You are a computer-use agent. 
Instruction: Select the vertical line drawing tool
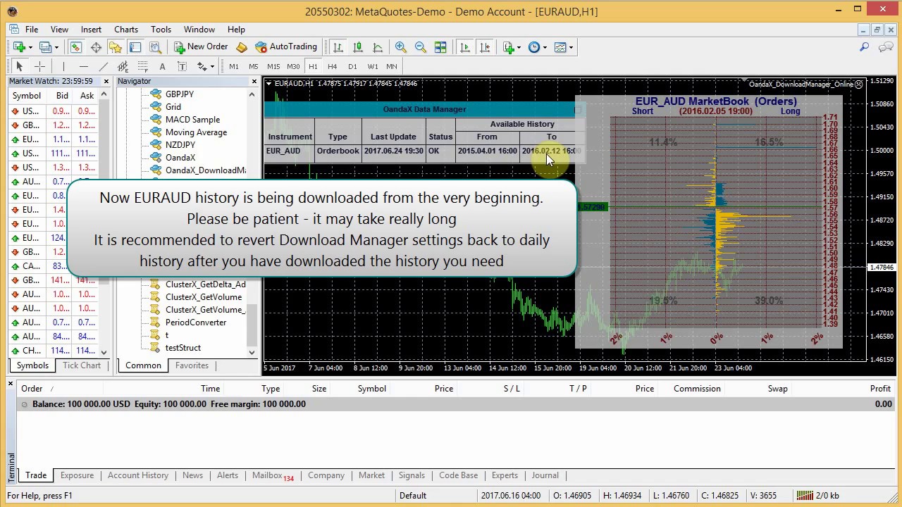pyautogui.click(x=63, y=66)
